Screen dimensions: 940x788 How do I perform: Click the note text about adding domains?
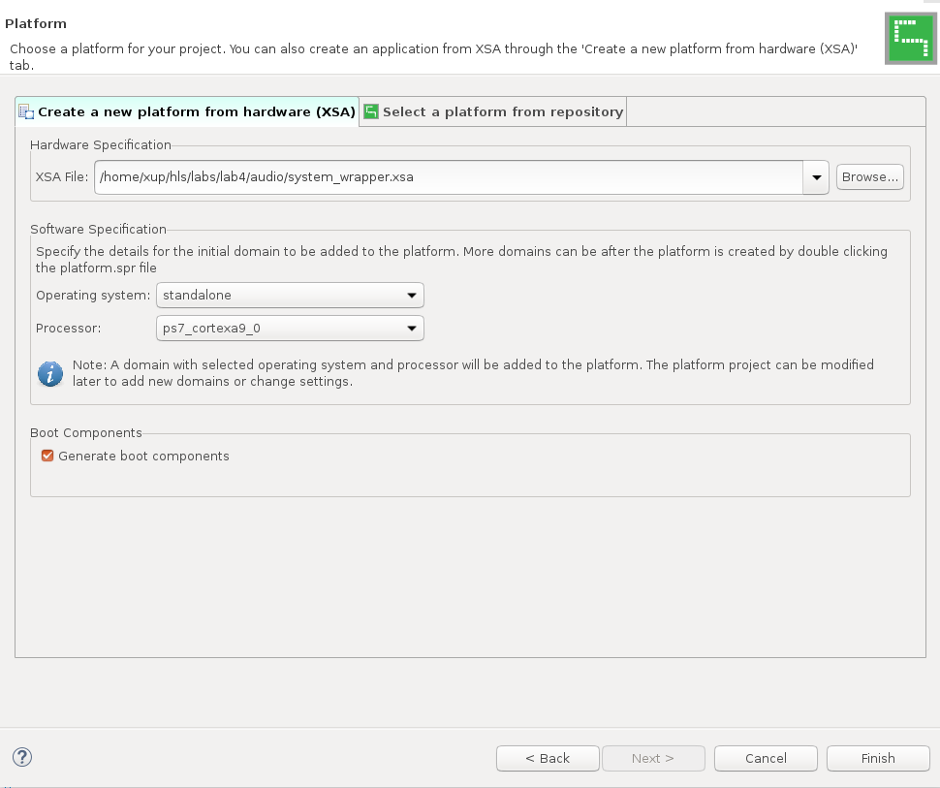point(473,373)
